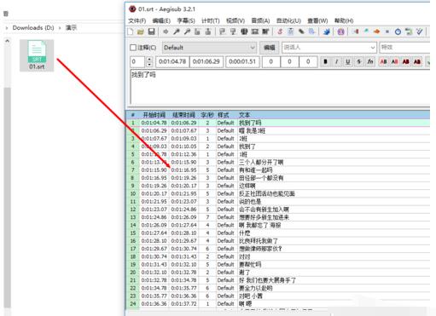Click the font name (fn) button
The height and width of the screenshot is (316, 436).
click(370, 61)
